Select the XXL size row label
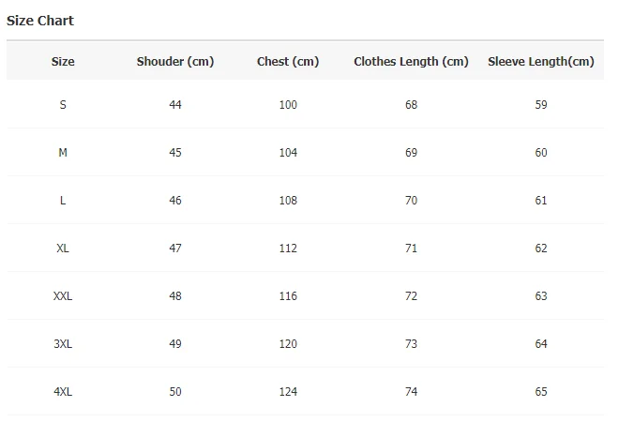Image resolution: width=634 pixels, height=437 pixels. [x=63, y=296]
